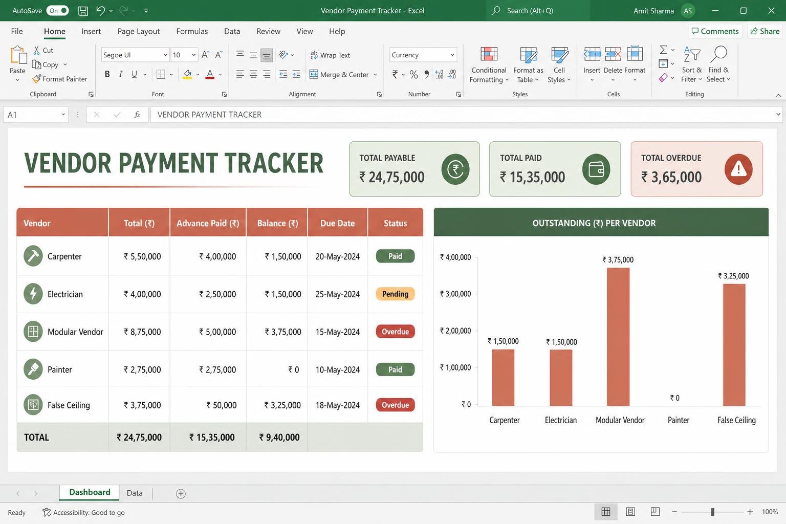Click the zoom in plus button
This screenshot has width=786, height=524.
click(750, 512)
